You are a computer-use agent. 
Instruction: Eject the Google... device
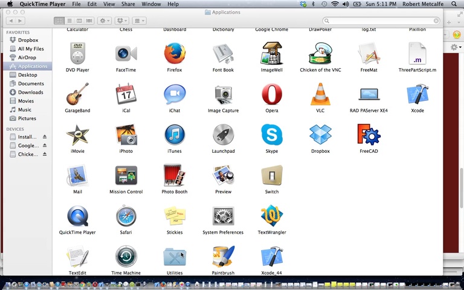(45, 145)
